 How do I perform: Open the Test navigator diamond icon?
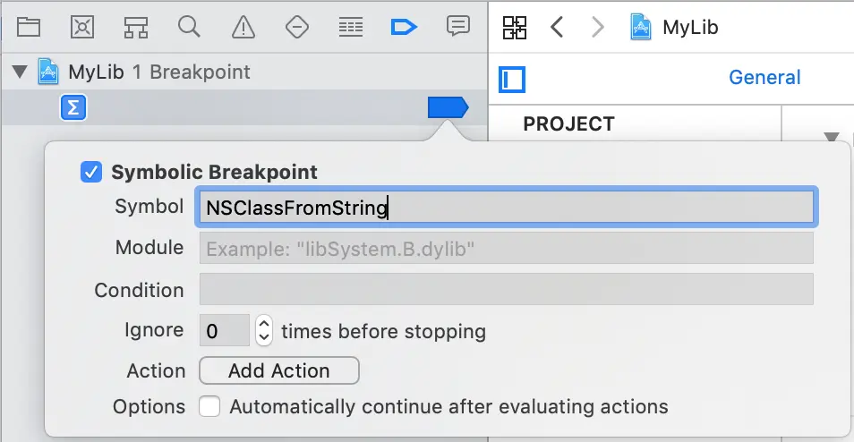(297, 27)
